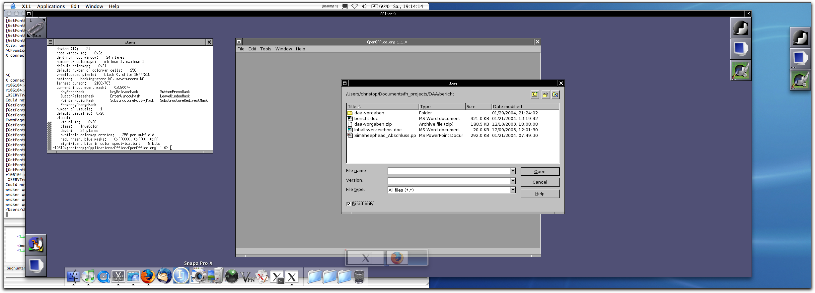
Task: Click the X Chat icon in the Dock
Action: pyautogui.click(x=118, y=276)
